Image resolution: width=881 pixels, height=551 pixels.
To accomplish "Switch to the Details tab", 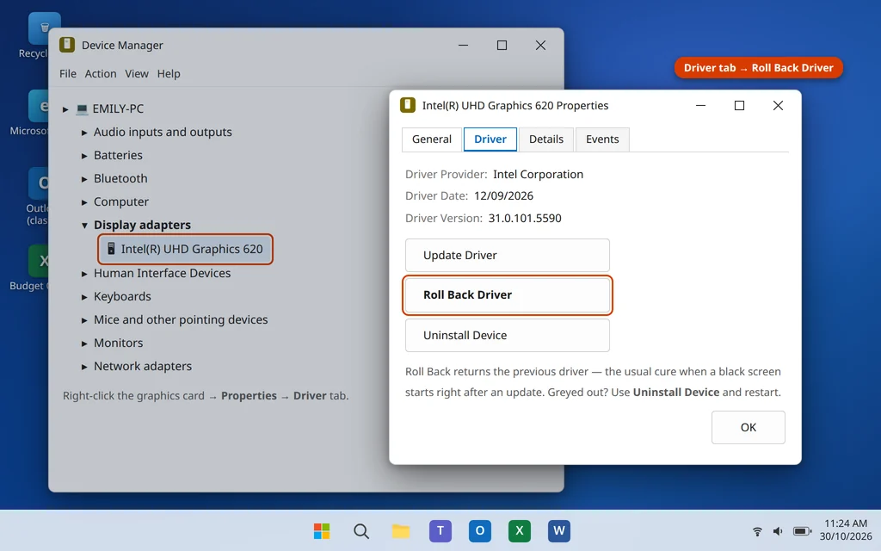I will [x=546, y=139].
